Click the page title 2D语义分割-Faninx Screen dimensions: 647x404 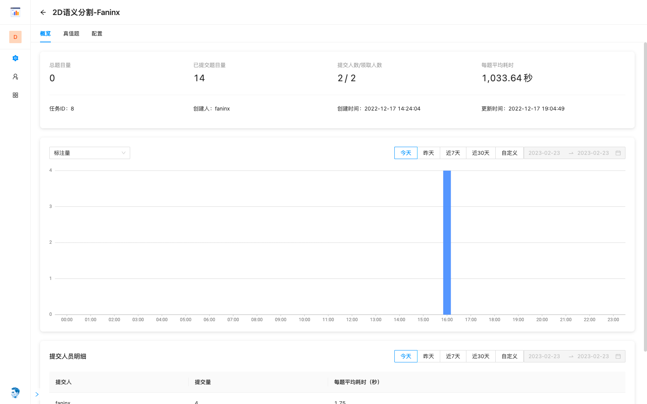[86, 12]
